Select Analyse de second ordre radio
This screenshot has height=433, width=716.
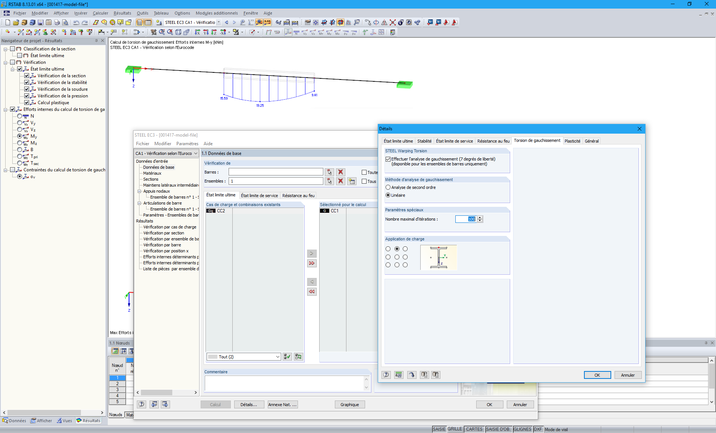[388, 187]
